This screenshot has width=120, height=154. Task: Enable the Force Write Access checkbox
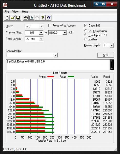point(50,25)
